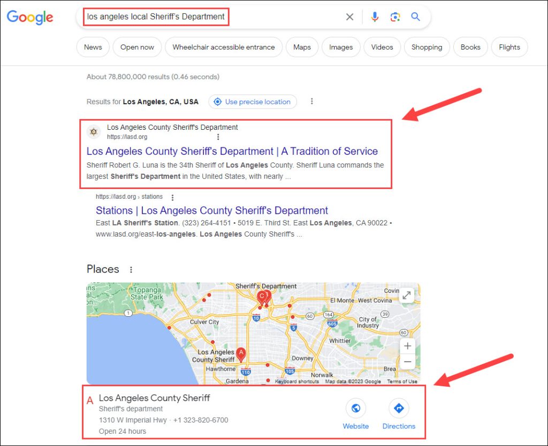Start voice search with microphone icon
This screenshot has width=548, height=446.
(375, 17)
